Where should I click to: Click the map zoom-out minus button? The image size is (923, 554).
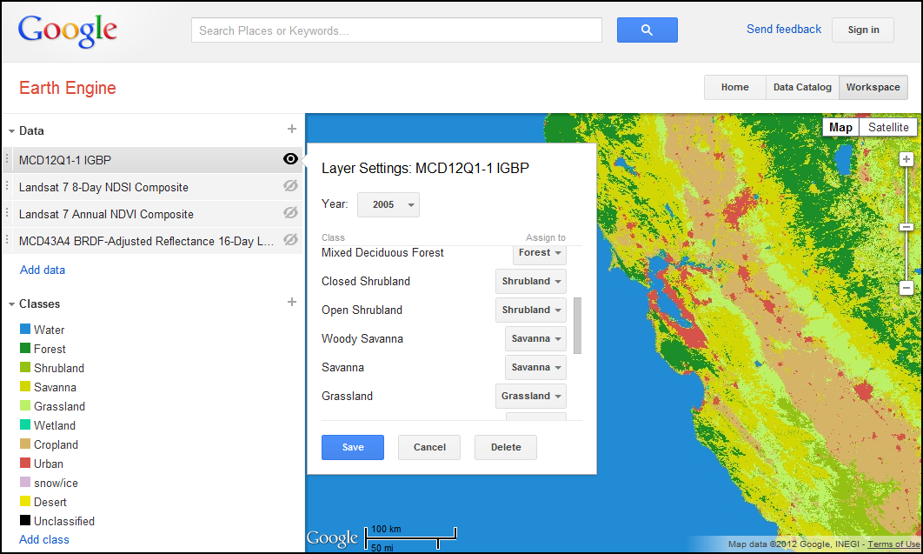pyautogui.click(x=906, y=288)
